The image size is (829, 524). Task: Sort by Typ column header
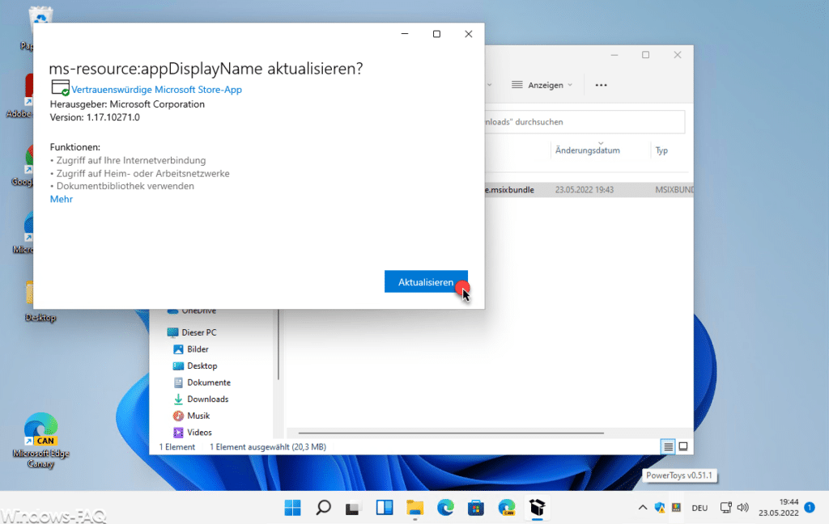(x=661, y=150)
